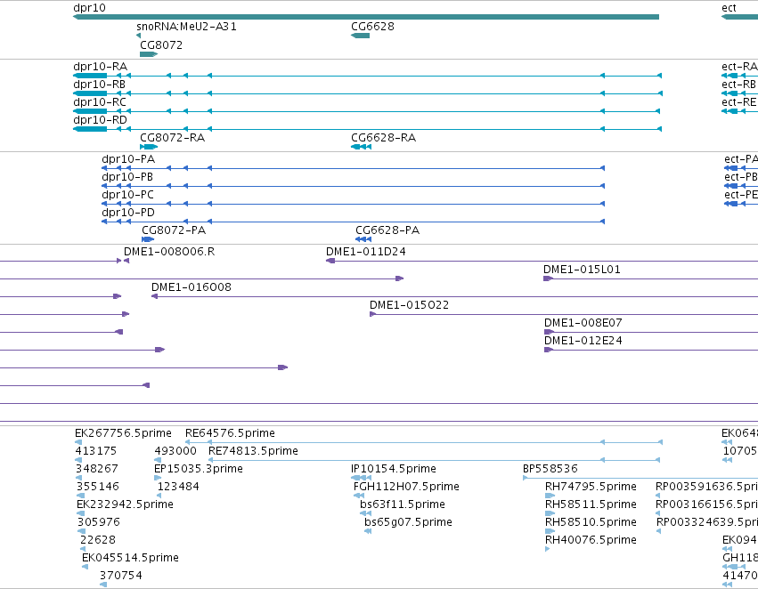The width and height of the screenshot is (758, 589).
Task: Select the DME1-015O22 clone label
Action: pos(410,305)
